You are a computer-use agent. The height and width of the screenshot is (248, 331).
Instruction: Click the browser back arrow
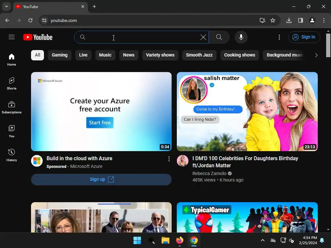click(7, 20)
